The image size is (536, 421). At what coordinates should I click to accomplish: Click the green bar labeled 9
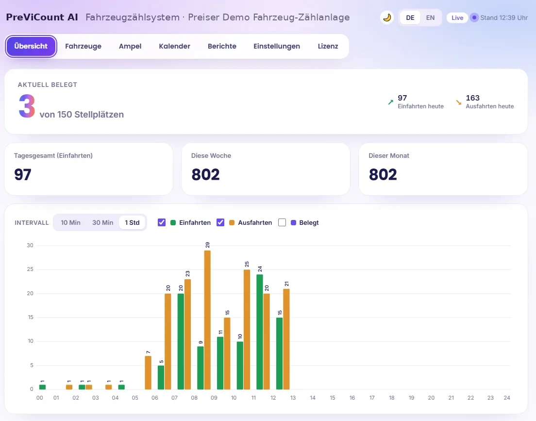[201, 368]
